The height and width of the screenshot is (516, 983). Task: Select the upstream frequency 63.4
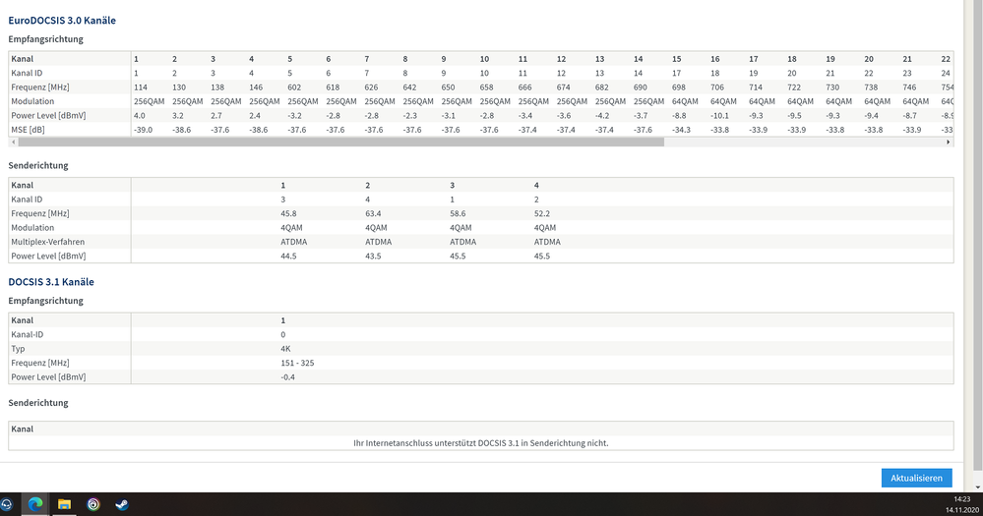click(373, 213)
